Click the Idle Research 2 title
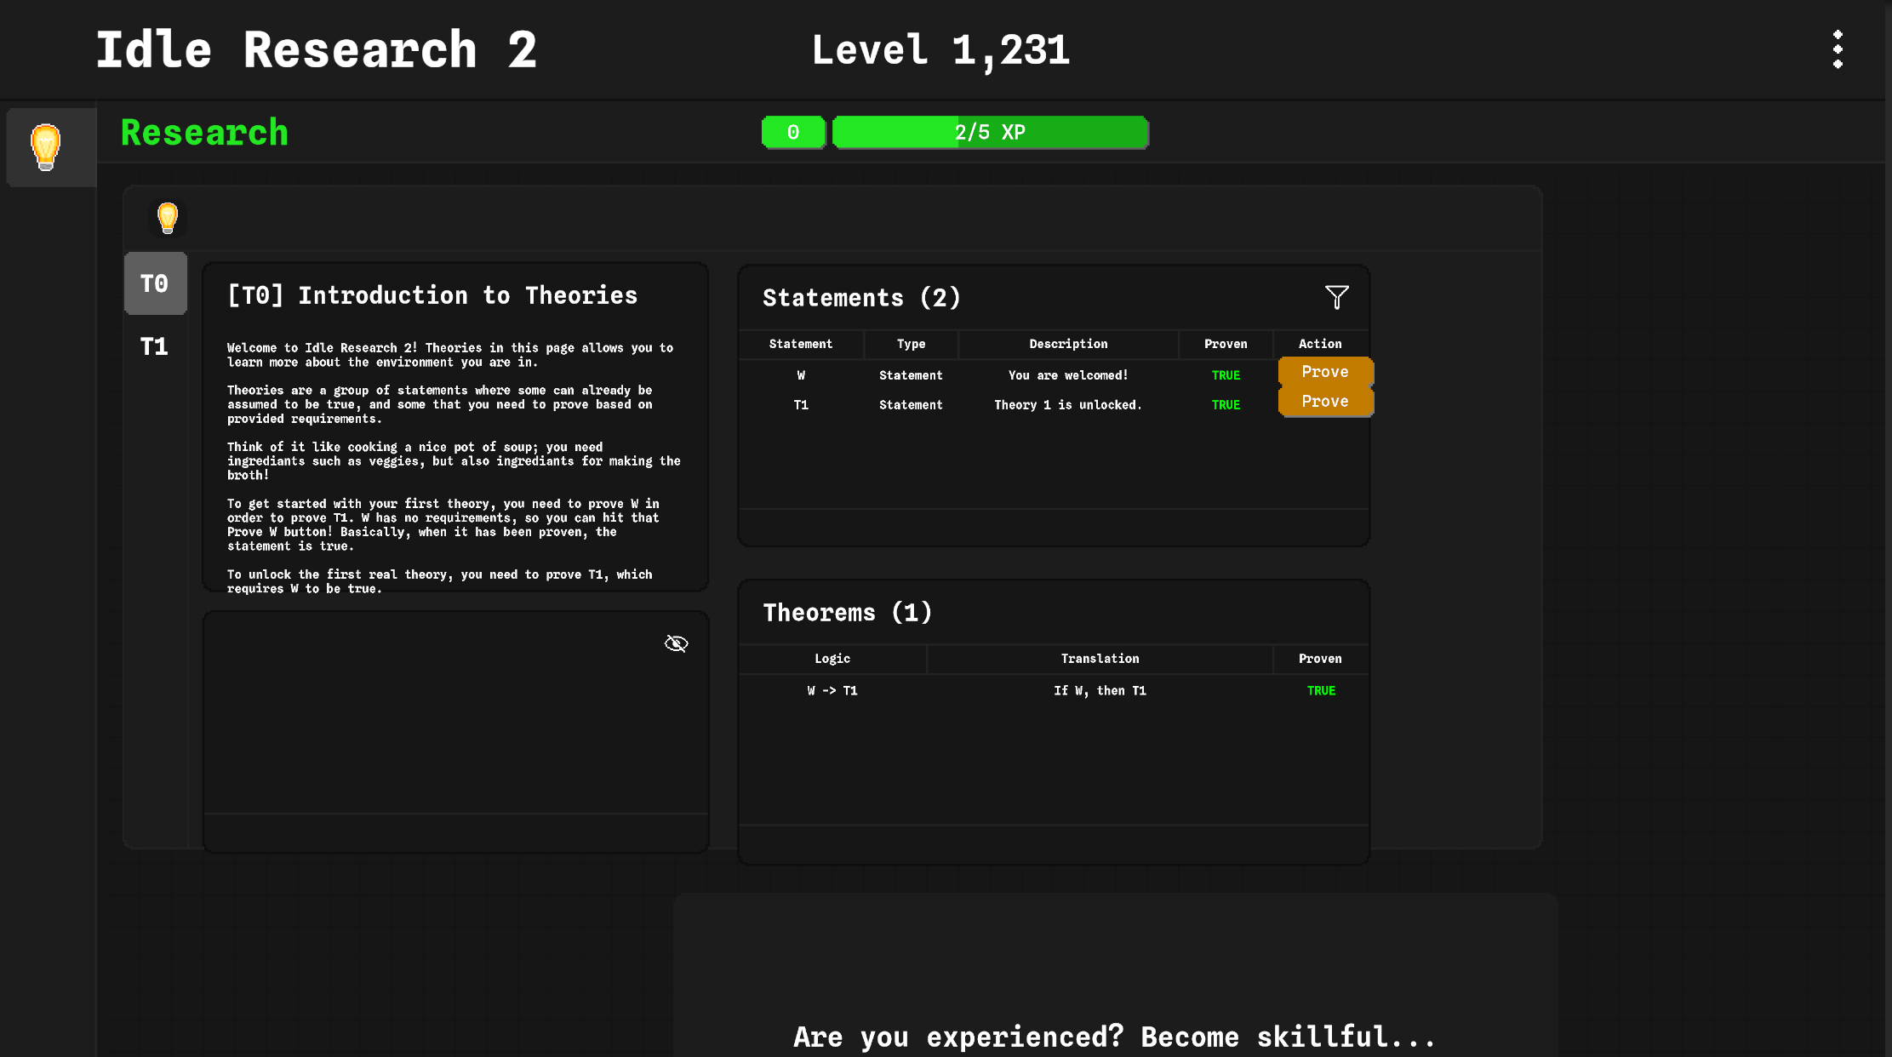The height and width of the screenshot is (1057, 1892). tap(316, 50)
